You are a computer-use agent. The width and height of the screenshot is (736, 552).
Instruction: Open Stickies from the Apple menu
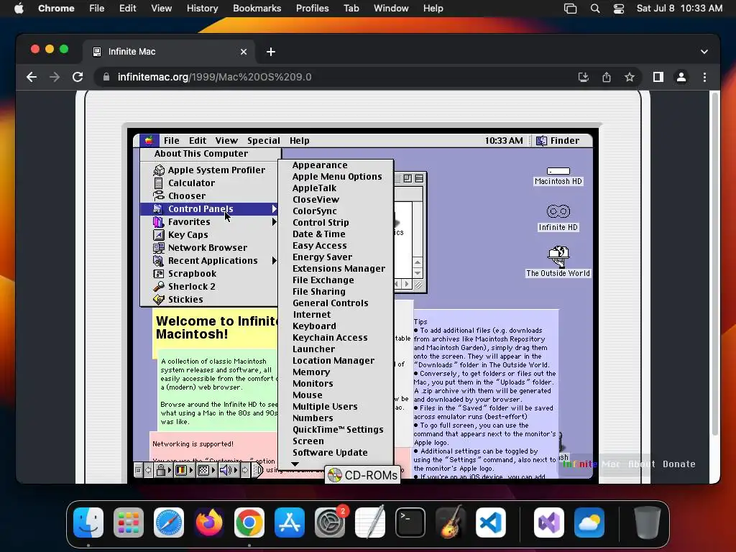pyautogui.click(x=209, y=299)
